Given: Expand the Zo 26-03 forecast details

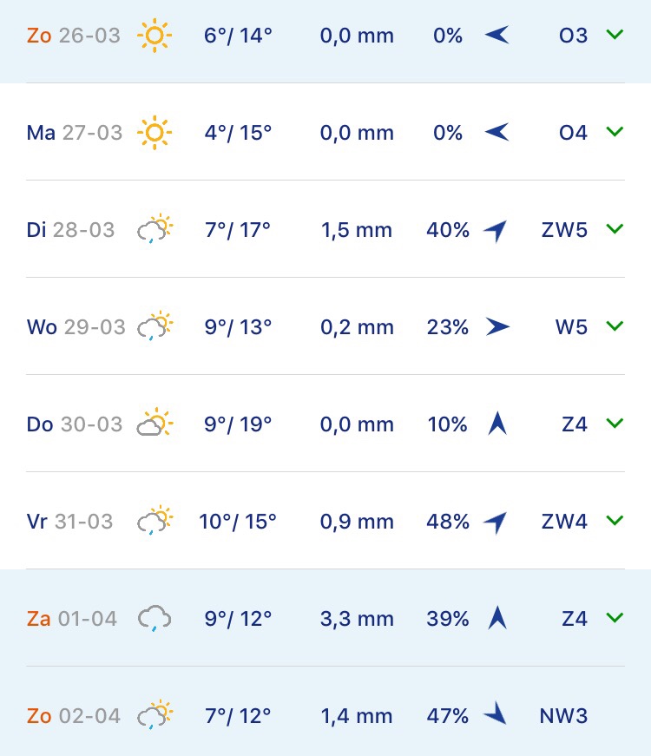Looking at the screenshot, I should pos(615,35).
